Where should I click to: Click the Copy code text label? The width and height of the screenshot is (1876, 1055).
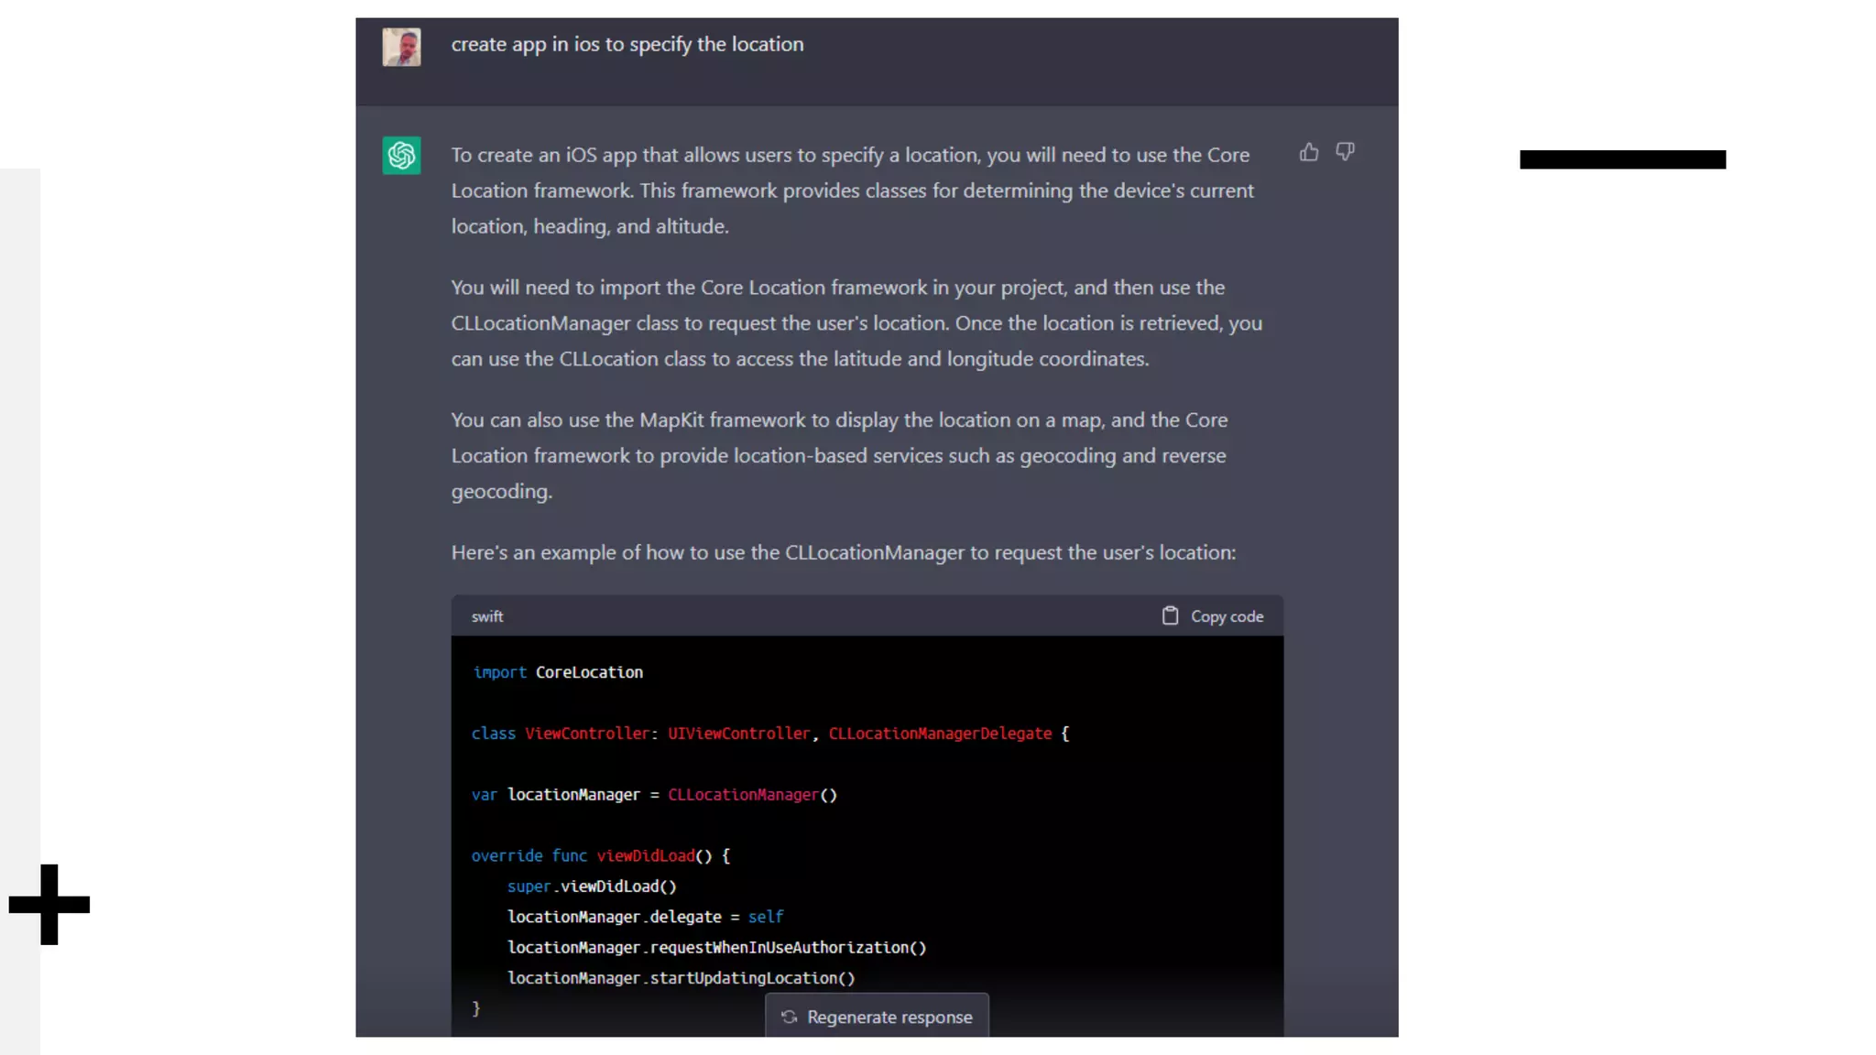pos(1227,616)
